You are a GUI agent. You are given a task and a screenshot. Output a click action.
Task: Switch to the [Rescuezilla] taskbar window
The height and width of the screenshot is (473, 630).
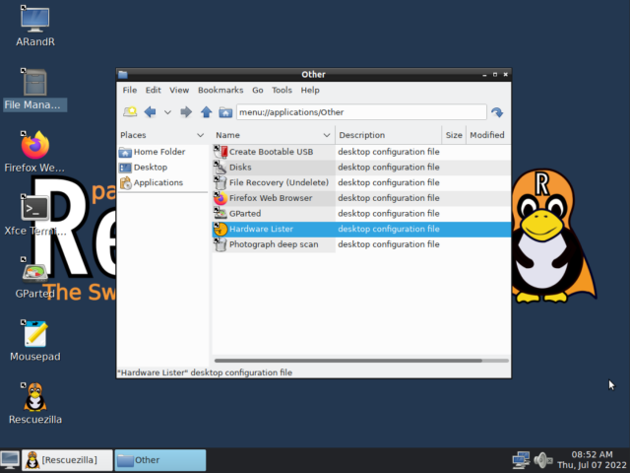click(67, 460)
